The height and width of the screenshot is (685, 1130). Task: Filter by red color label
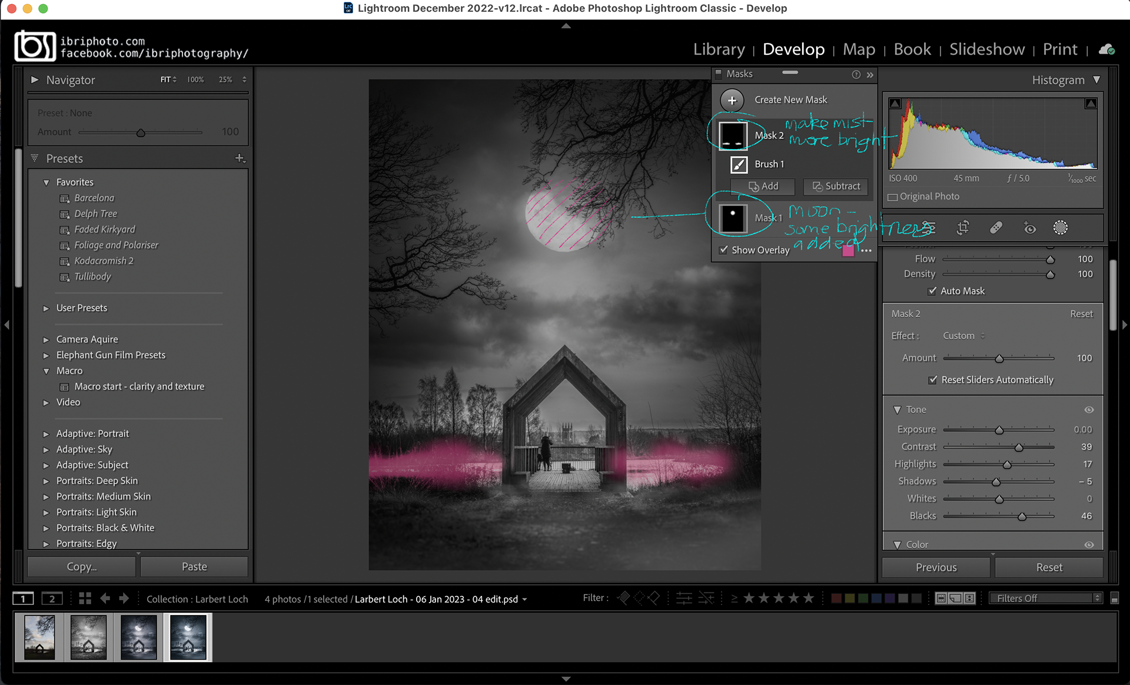click(836, 598)
